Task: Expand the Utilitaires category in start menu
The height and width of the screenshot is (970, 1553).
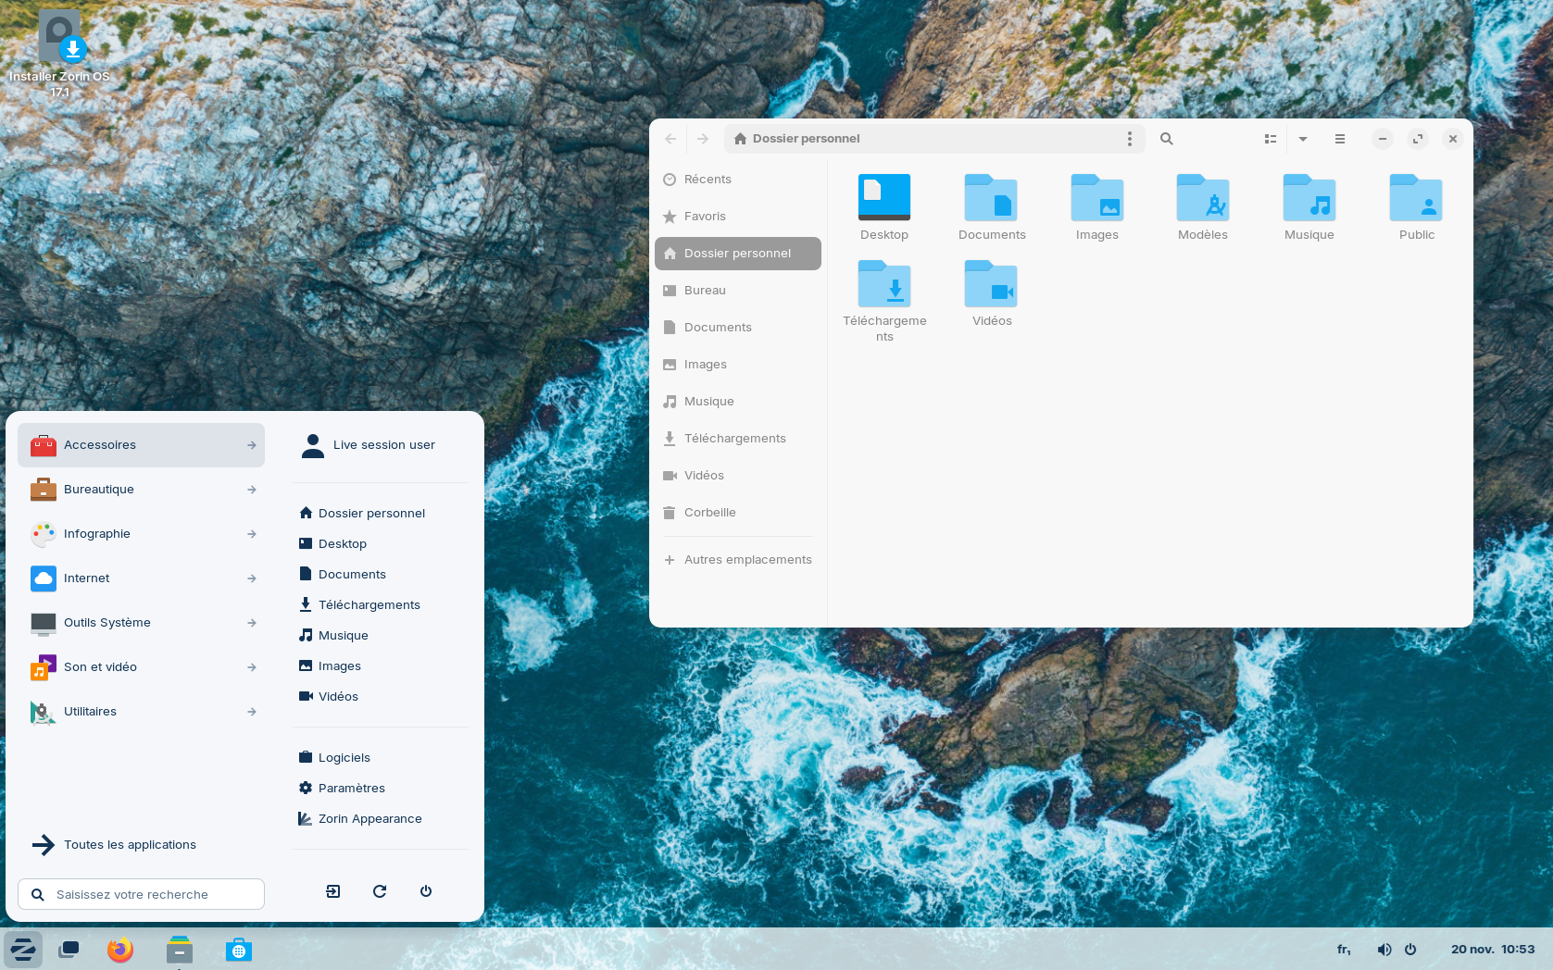Action: pos(141,712)
